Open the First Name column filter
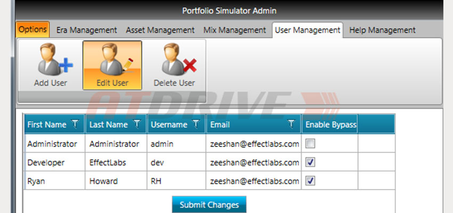The image size is (453, 213). pos(75,125)
